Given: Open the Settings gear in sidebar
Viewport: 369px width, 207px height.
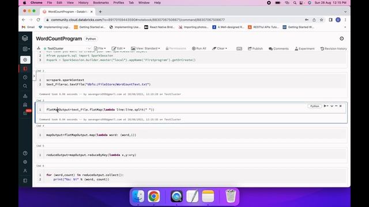Looking at the screenshot, I should click(x=25, y=162).
